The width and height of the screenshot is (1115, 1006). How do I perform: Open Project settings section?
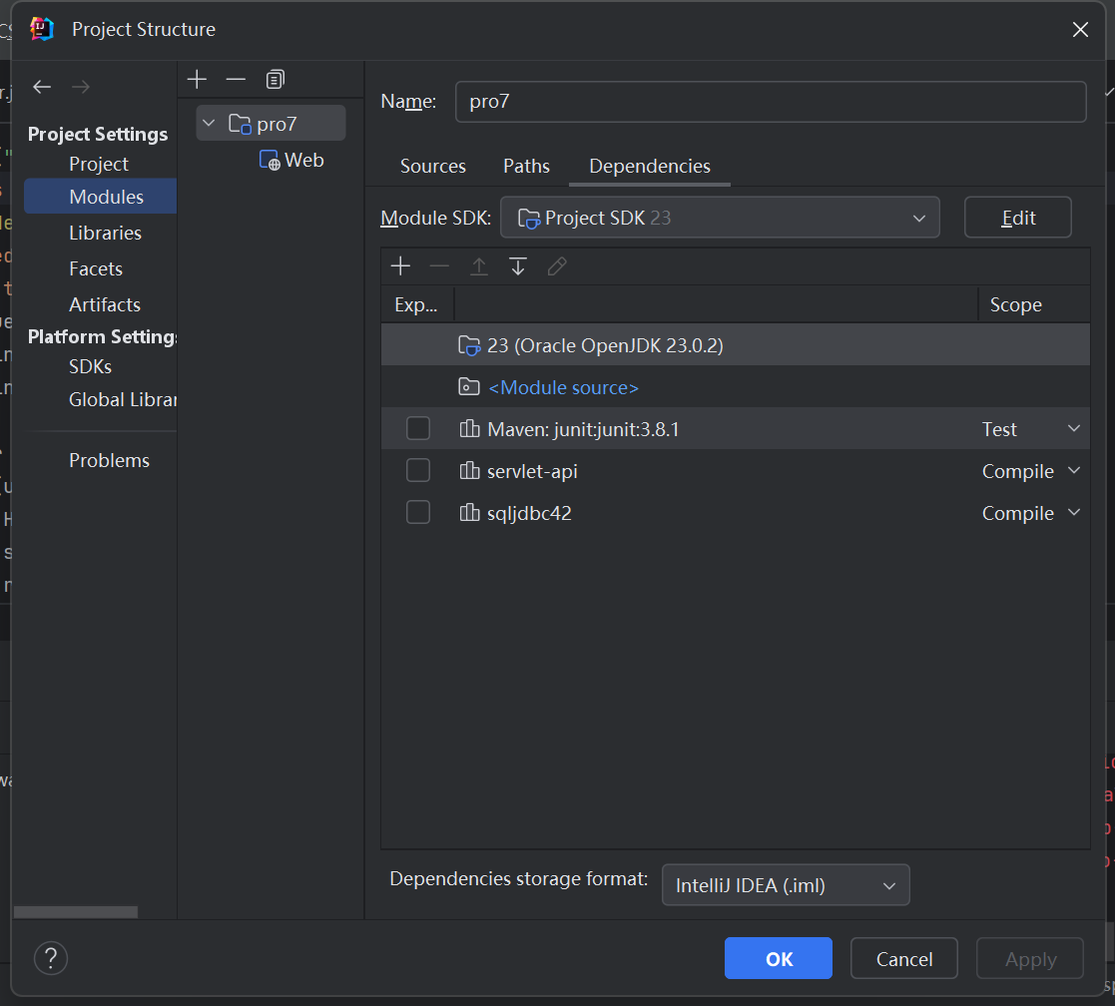(99, 165)
